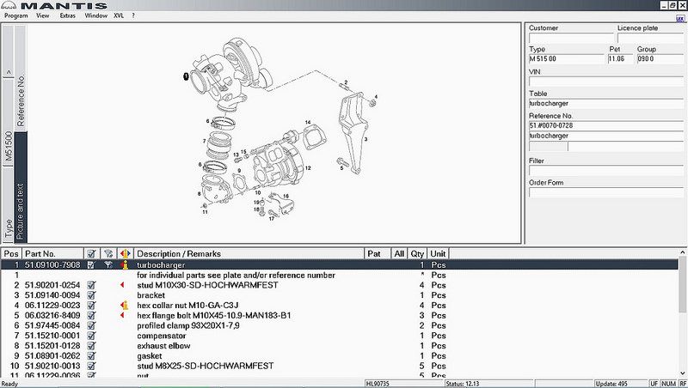Click Description / Remarks column header
The height and width of the screenshot is (388, 688).
point(249,253)
